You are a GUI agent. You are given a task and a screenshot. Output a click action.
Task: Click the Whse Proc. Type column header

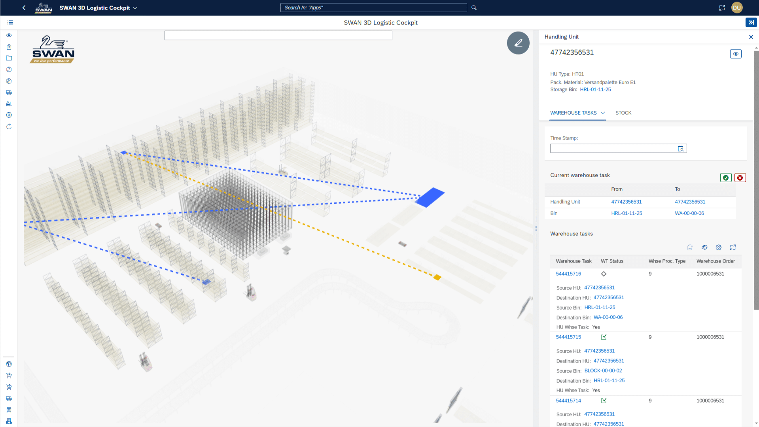pos(667,261)
